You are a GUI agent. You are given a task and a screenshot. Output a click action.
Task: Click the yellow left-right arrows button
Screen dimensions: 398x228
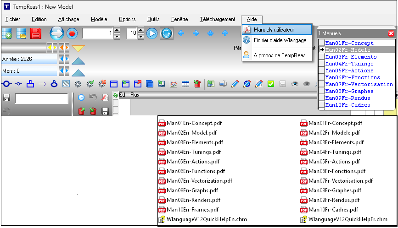pyautogui.click(x=52, y=47)
